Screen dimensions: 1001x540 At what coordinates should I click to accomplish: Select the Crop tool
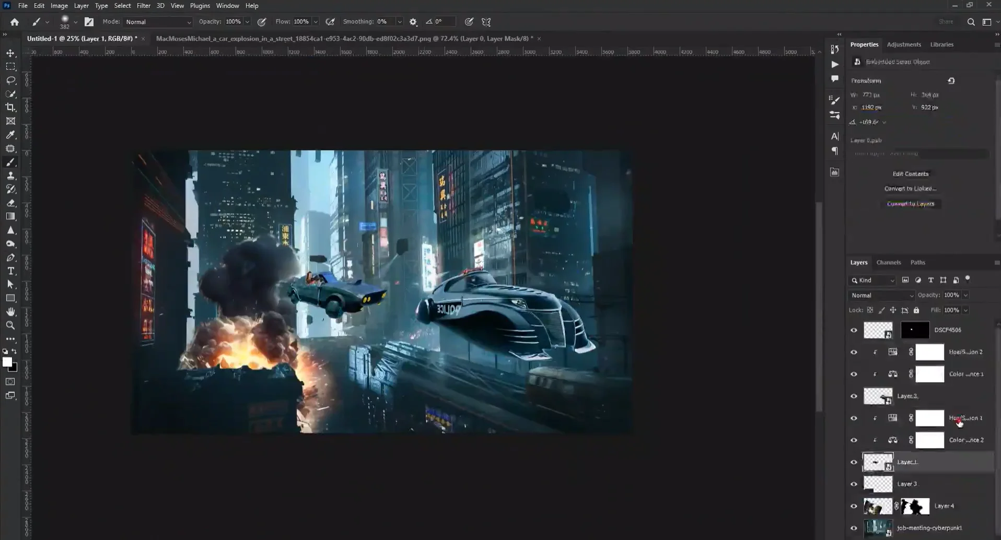click(10, 108)
